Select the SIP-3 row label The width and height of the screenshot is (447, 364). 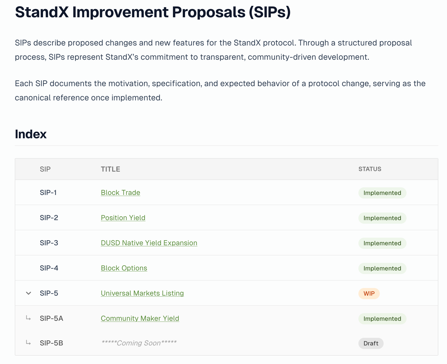[49, 243]
